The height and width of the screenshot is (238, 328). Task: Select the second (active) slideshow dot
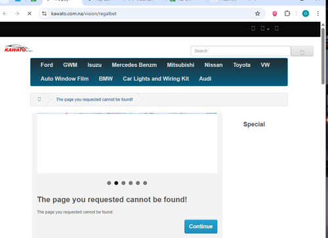(x=116, y=183)
